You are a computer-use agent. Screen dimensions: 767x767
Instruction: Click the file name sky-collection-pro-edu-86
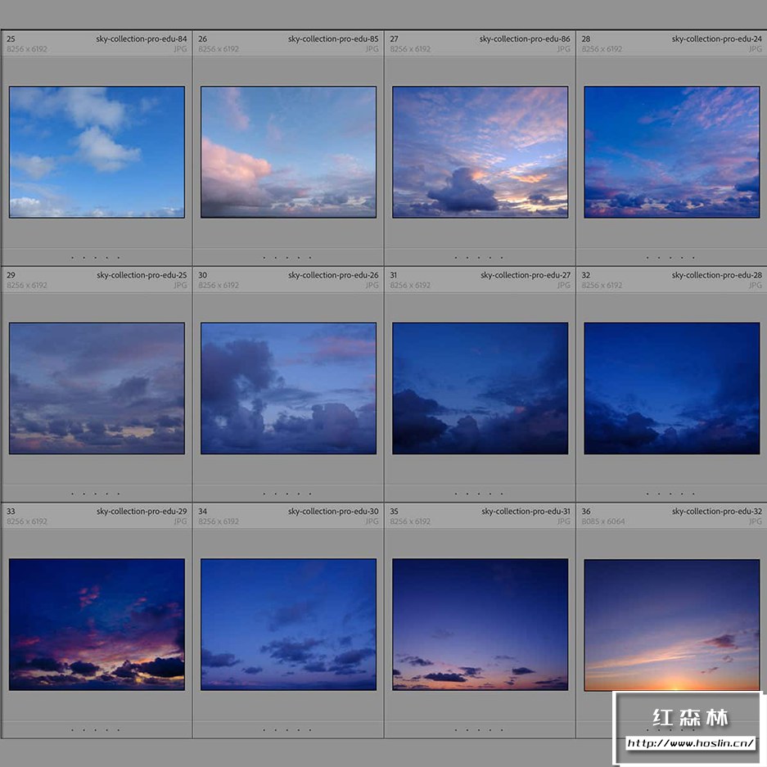pyautogui.click(x=525, y=39)
